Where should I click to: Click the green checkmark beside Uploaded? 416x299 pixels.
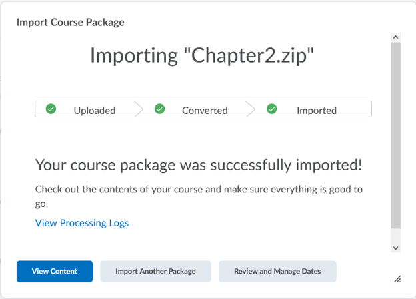pyautogui.click(x=51, y=109)
